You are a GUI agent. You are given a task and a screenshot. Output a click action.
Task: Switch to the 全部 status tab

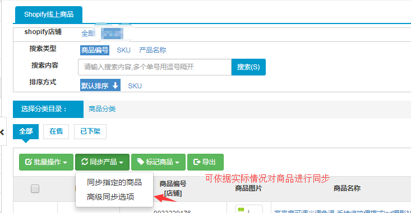[x=26, y=131]
